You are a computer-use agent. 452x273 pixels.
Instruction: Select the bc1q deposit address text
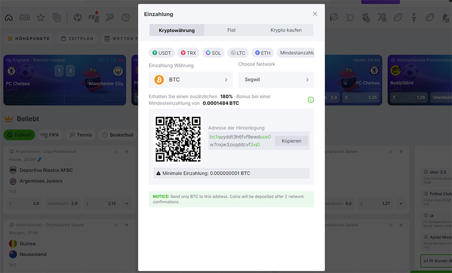tap(241, 141)
